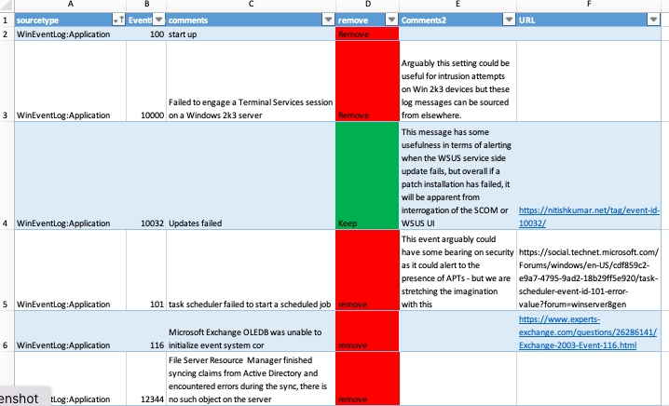Click the 'start up' comment cell
669x406 pixels.
click(x=251, y=34)
